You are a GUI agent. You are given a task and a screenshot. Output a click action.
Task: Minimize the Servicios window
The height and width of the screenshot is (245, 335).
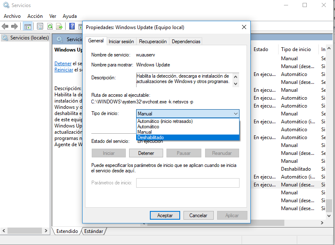pos(286,5)
